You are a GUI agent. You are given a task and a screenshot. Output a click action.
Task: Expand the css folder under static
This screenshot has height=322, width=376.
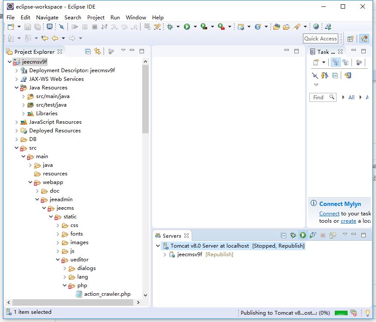click(x=58, y=225)
